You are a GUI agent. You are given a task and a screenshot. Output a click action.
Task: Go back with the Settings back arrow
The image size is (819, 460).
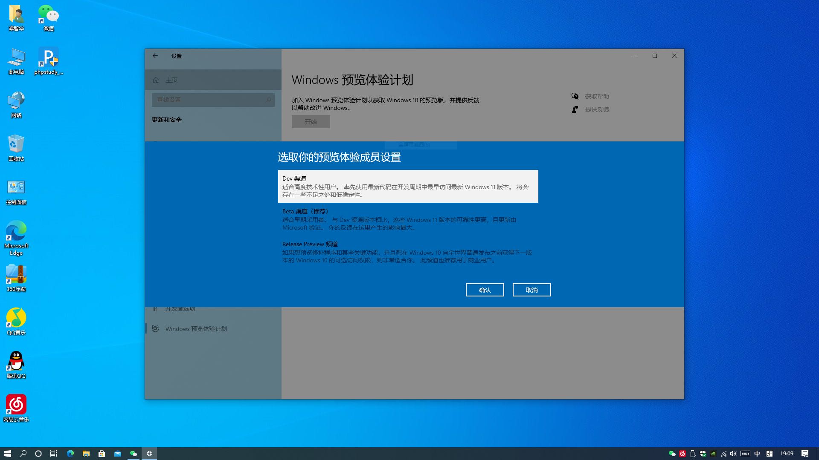coord(155,56)
